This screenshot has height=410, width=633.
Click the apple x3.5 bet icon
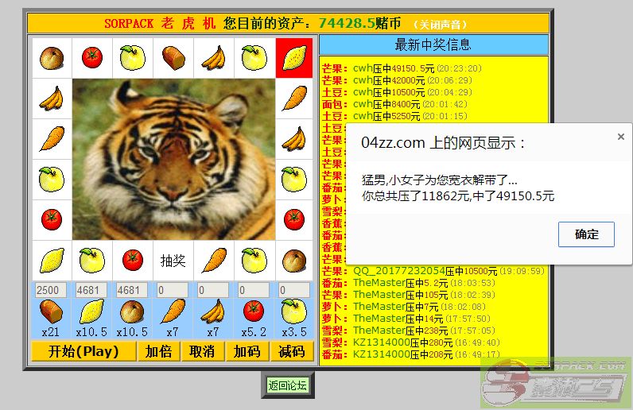tap(293, 311)
